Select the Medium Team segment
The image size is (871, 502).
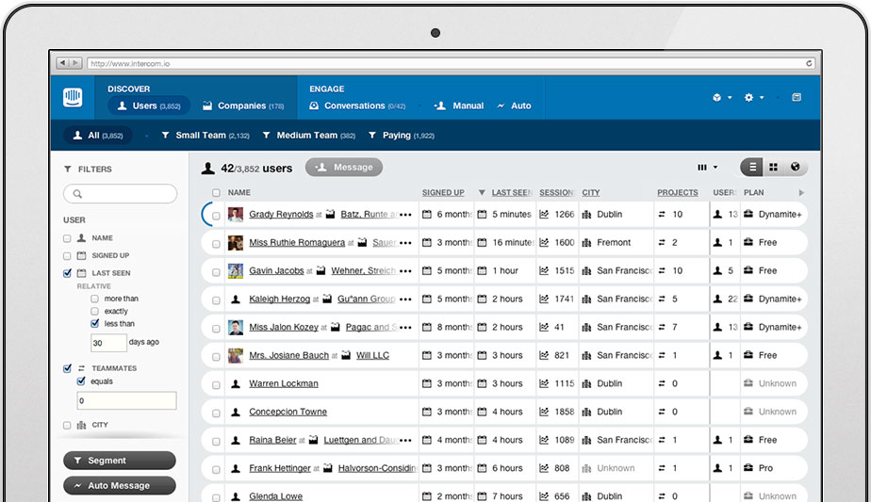coord(308,136)
